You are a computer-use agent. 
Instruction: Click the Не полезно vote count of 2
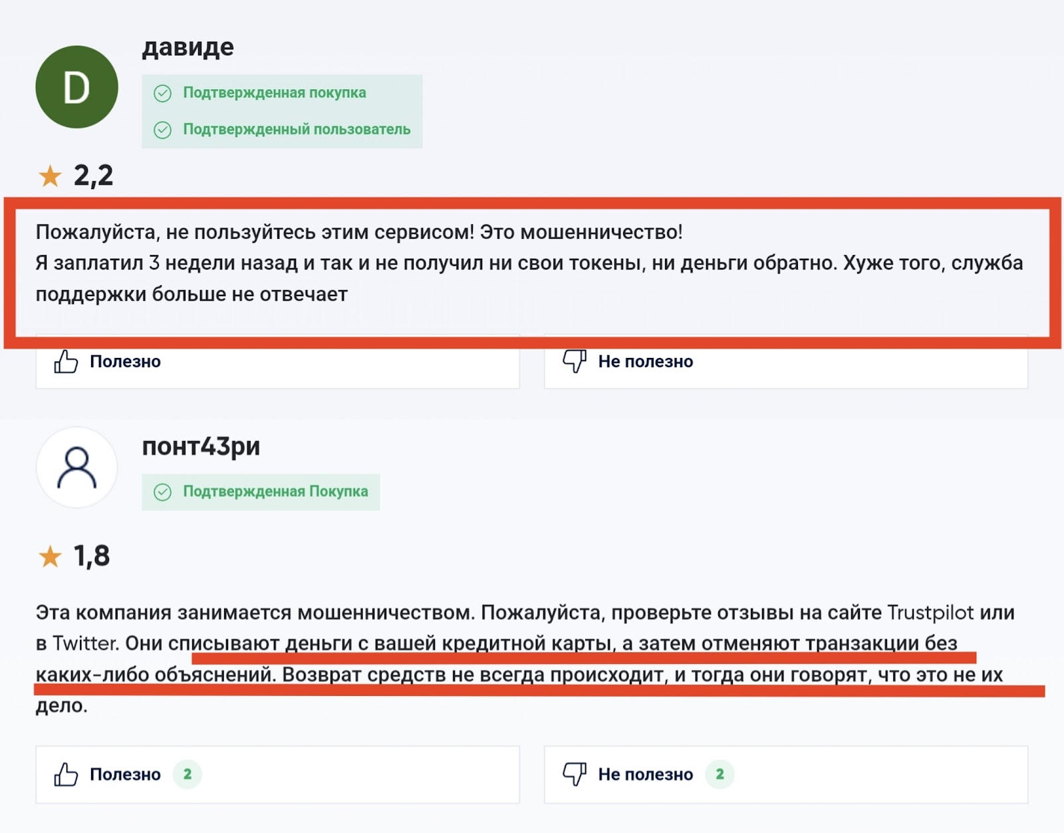(x=720, y=774)
